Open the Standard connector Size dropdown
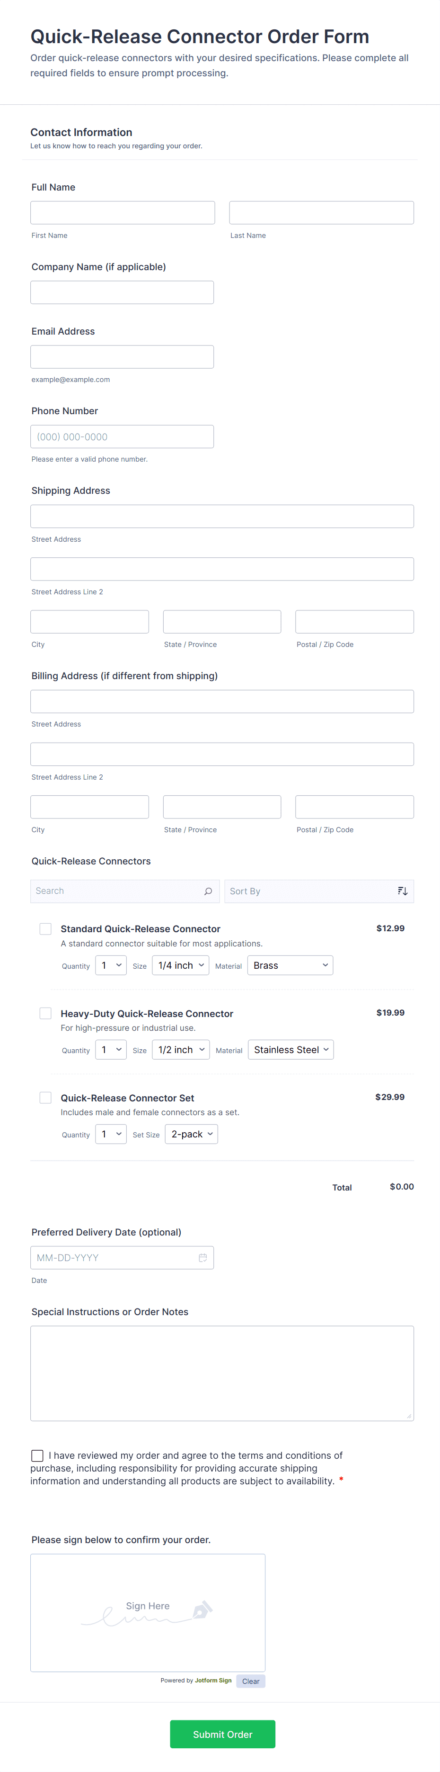The width and height of the screenshot is (440, 1772). pos(181,965)
